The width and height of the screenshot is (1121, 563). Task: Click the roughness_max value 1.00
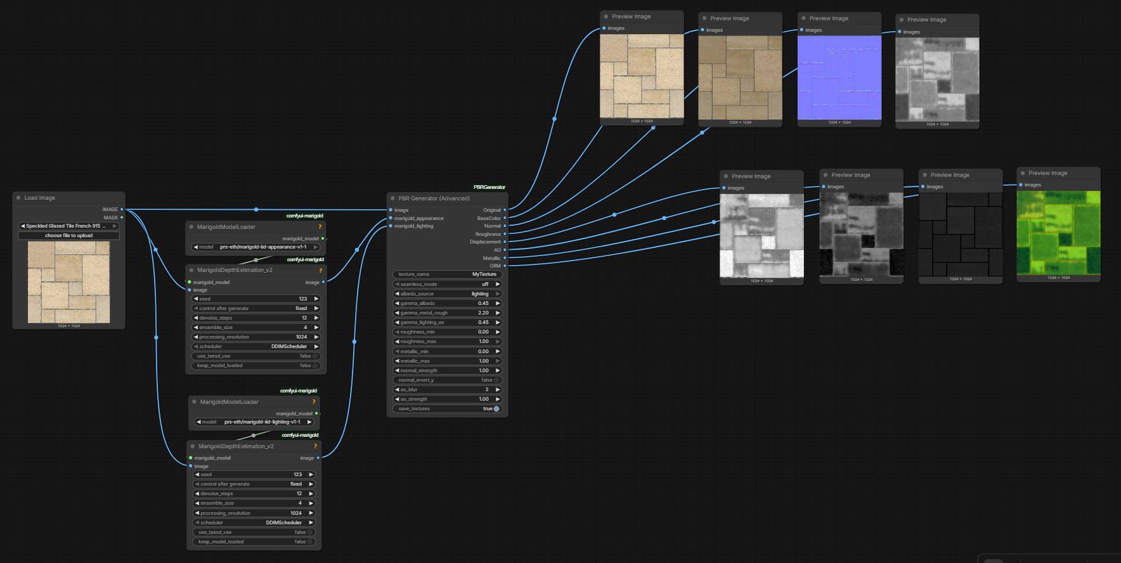483,341
